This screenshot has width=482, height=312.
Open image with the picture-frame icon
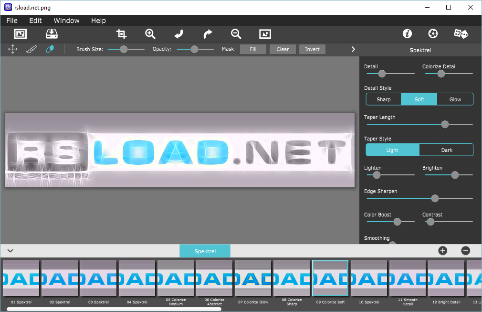click(21, 34)
